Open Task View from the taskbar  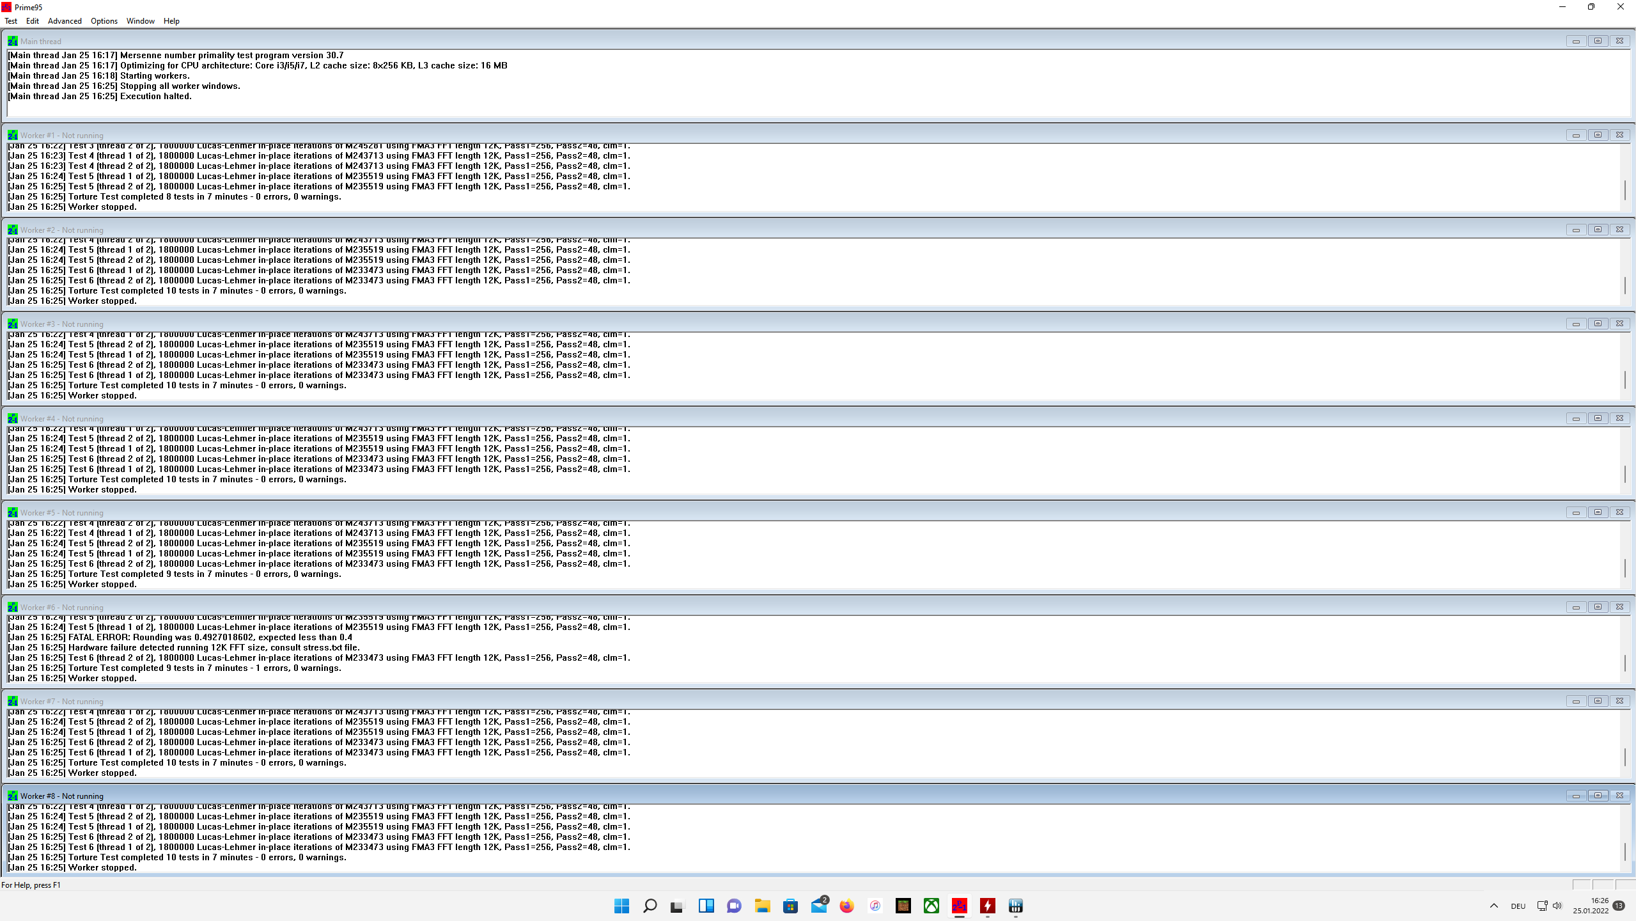click(x=677, y=906)
